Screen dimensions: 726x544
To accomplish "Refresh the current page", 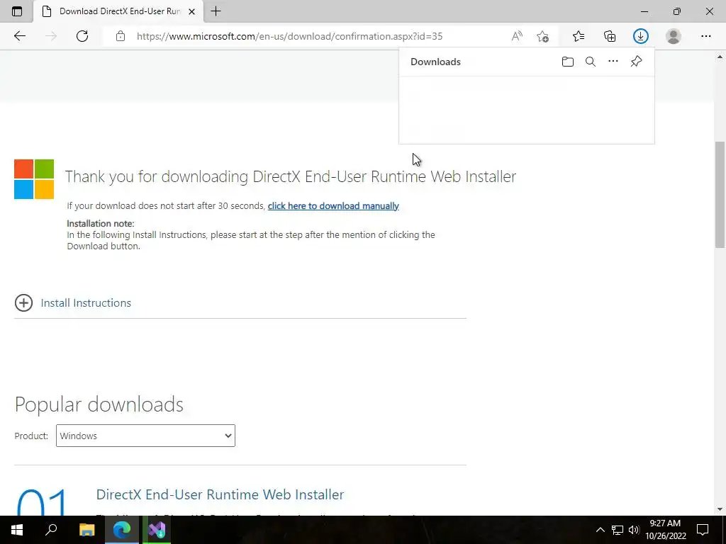I will tap(82, 36).
